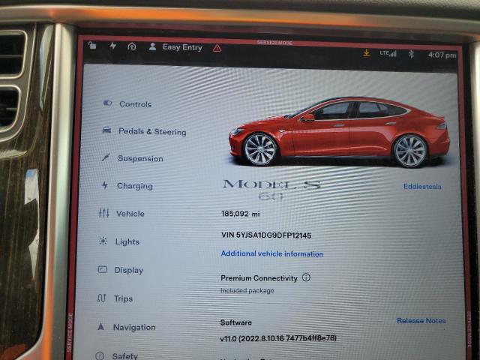Tap the red Model S car image
Screen dimensions: 480x360
tap(339, 132)
